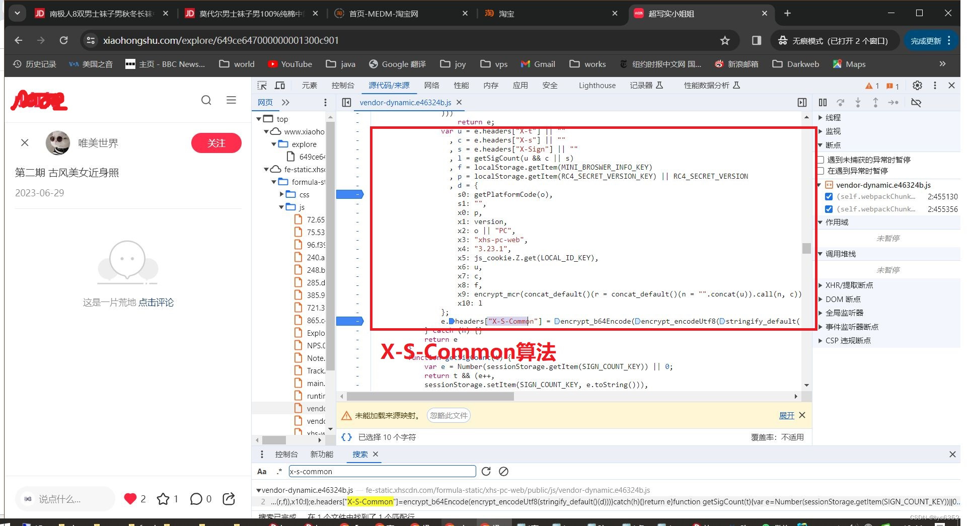
Task: Click the heart icon to like the post
Action: coord(129,498)
